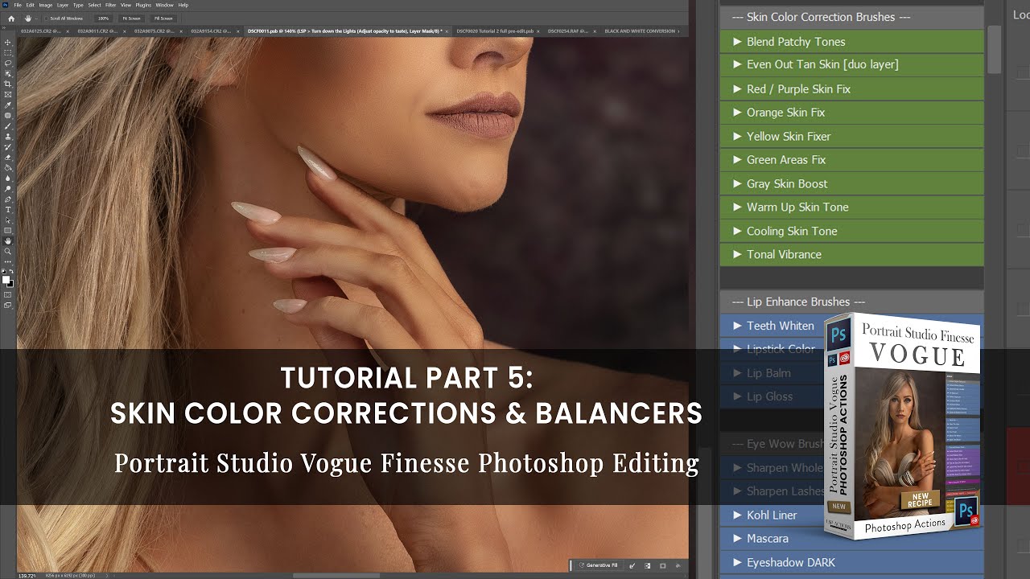Select the Spot Healing Brush tool
This screenshot has width=1030, height=579.
8,114
